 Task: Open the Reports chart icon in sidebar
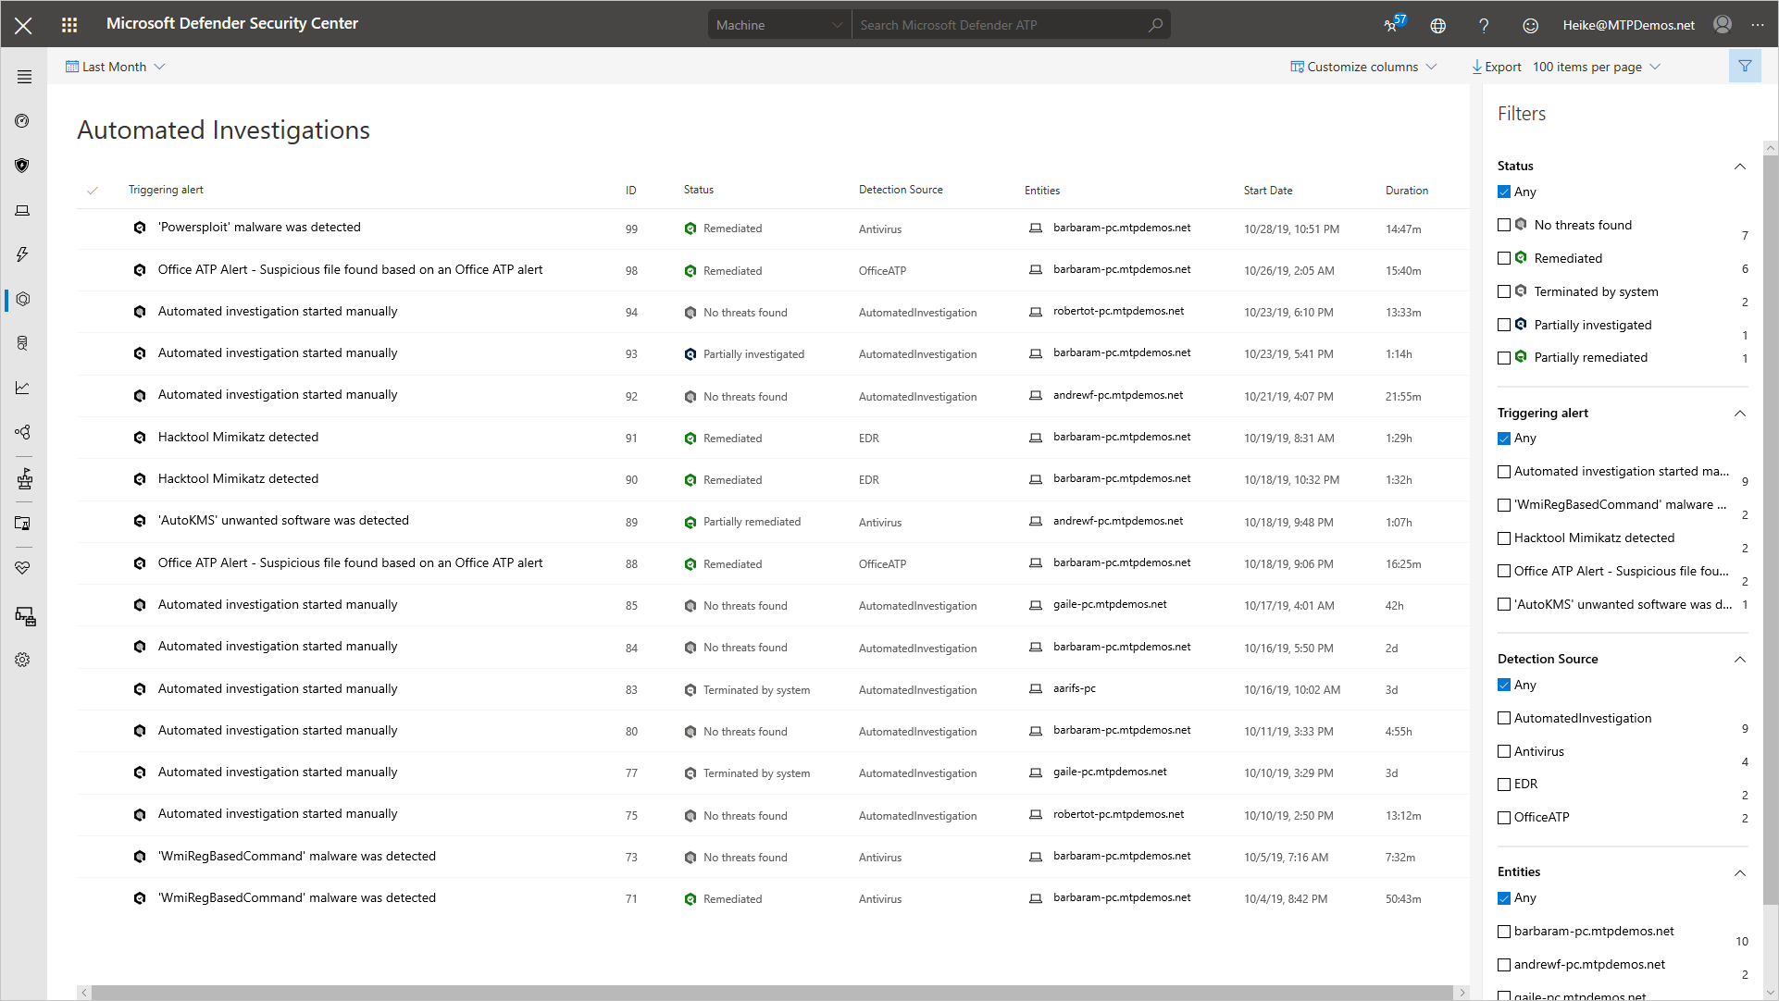tap(23, 388)
